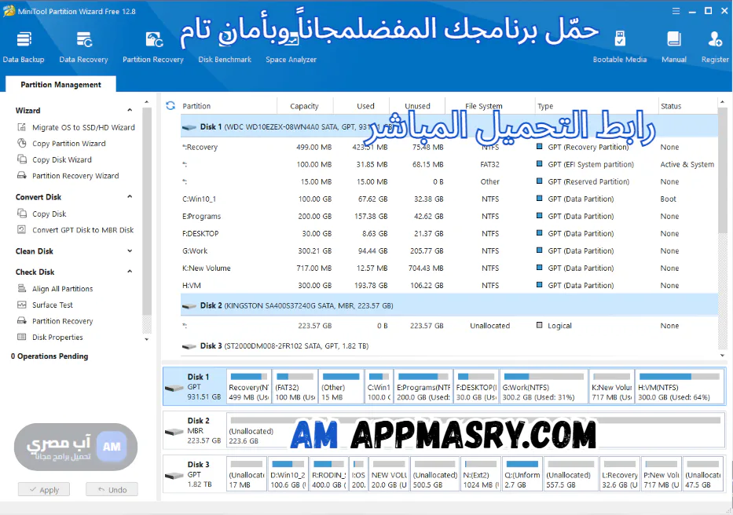Click H:VM(NTFS) block in Disk 1 map
Screen dimensions: 733x515
(x=680, y=386)
